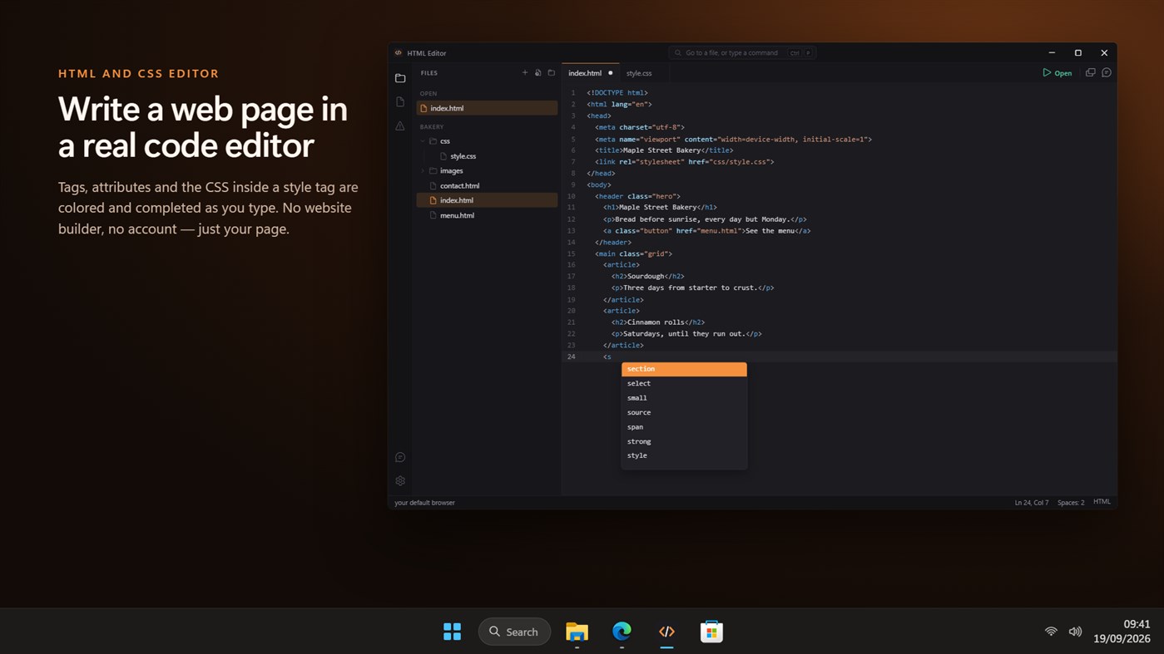Select index.html under the Open section
Image resolution: width=1164 pixels, height=654 pixels.
coord(487,108)
